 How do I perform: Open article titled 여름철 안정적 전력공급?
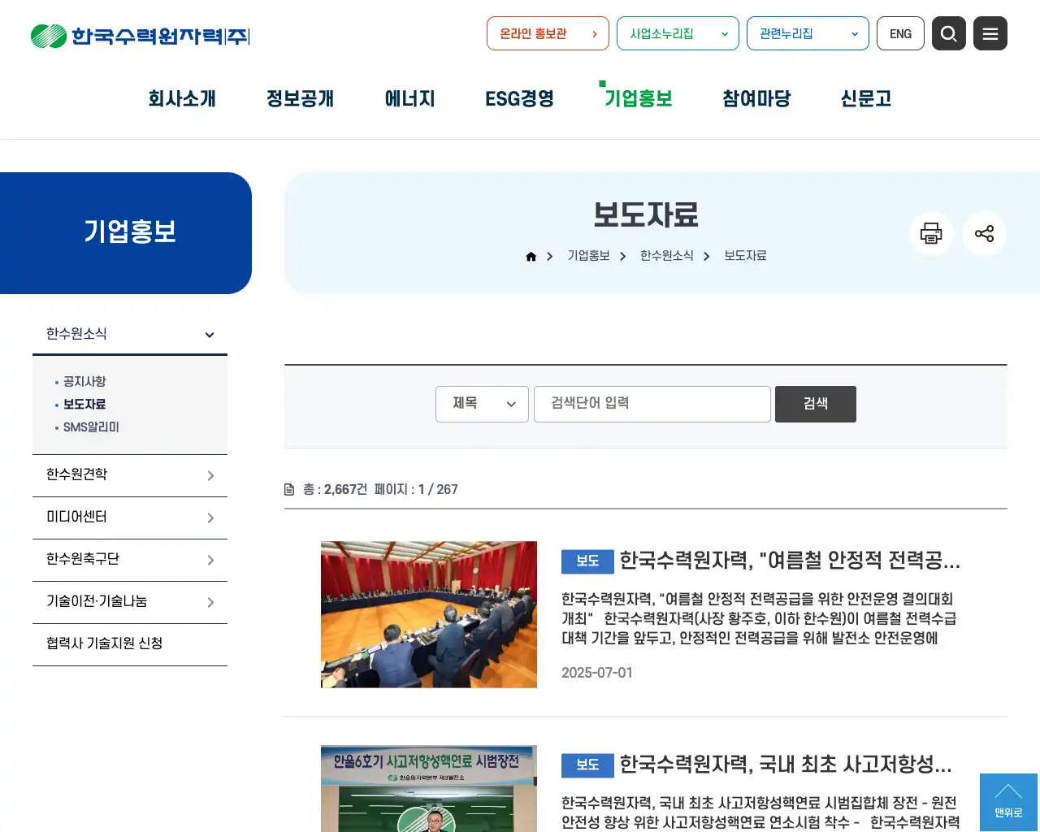pyautogui.click(x=790, y=561)
